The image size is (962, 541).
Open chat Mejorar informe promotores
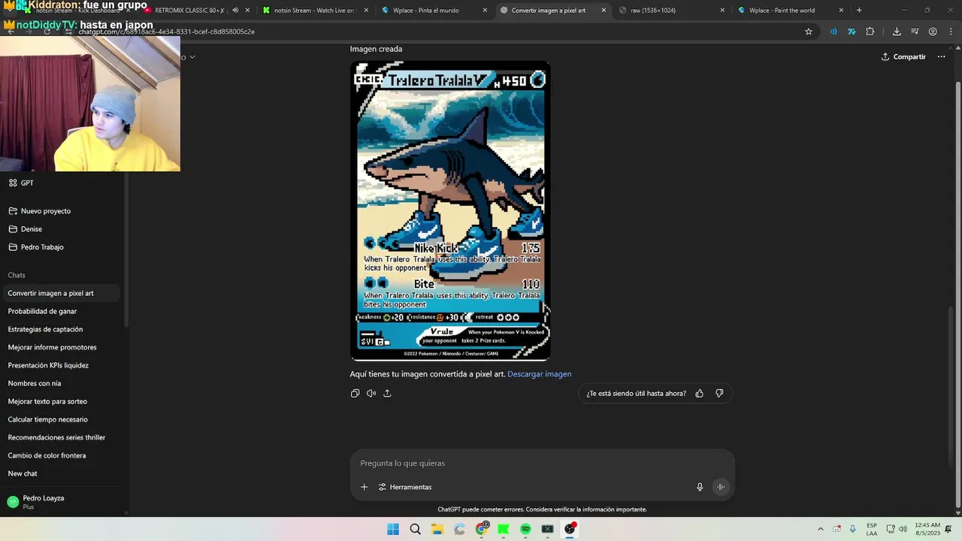tap(52, 347)
